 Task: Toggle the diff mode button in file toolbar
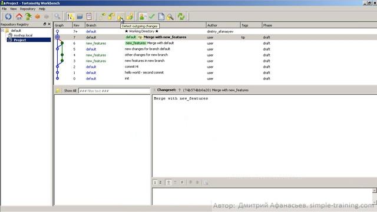click(x=168, y=183)
